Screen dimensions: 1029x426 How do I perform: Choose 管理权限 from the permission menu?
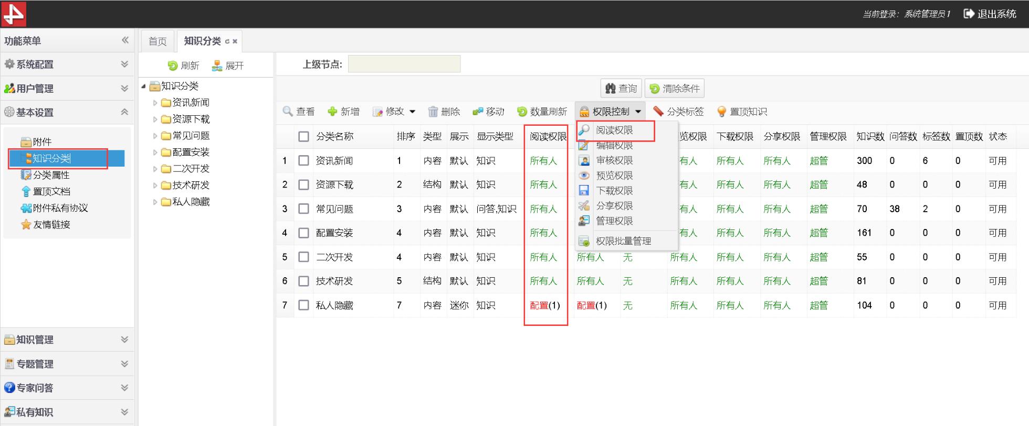(x=614, y=221)
